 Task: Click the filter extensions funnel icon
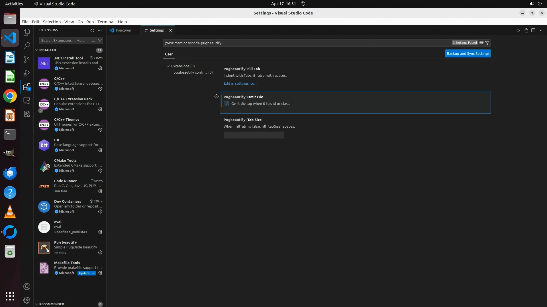tap(100, 40)
